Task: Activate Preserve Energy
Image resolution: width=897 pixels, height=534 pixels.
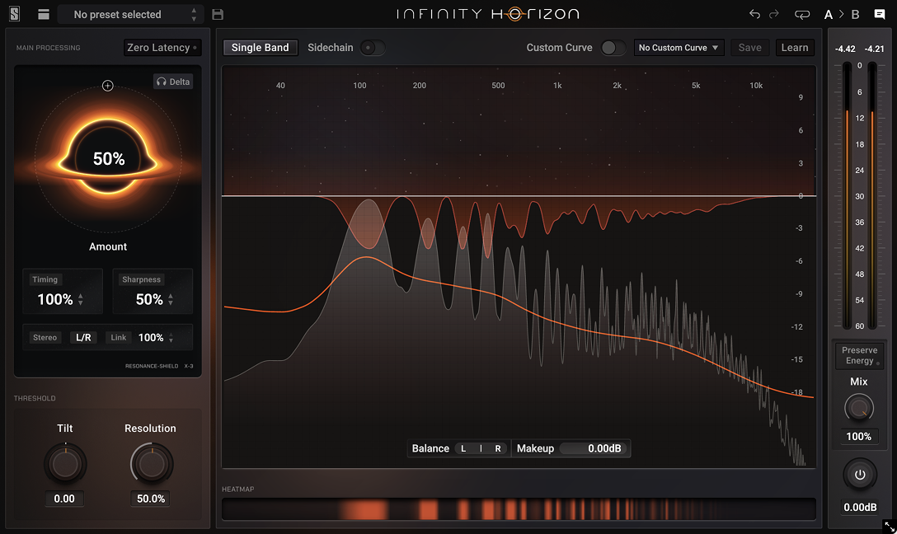Action: coord(859,356)
